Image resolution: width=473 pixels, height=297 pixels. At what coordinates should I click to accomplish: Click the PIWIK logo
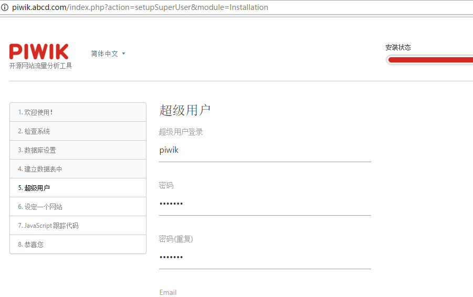[39, 51]
